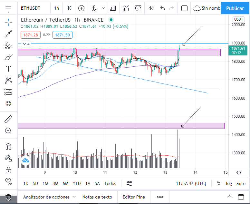Image resolution: width=250 pixels, height=204 pixels.
Task: Toggle stay in drawing mode
Action: 8,158
